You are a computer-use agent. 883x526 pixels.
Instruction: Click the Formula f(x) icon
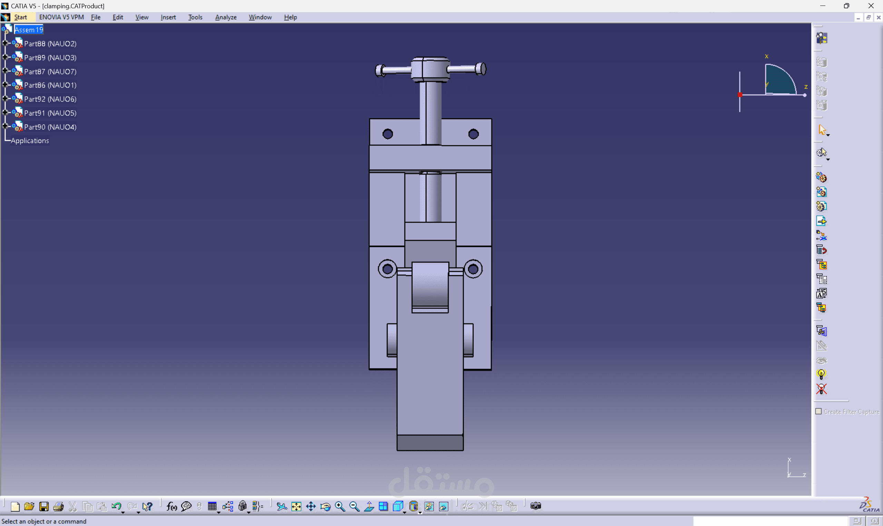171,507
